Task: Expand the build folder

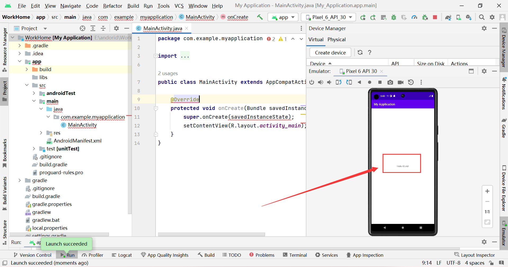Action: [27, 69]
